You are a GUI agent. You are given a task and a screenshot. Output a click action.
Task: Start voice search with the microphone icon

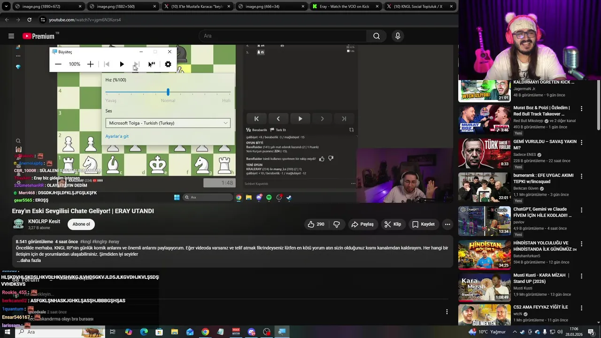(398, 36)
